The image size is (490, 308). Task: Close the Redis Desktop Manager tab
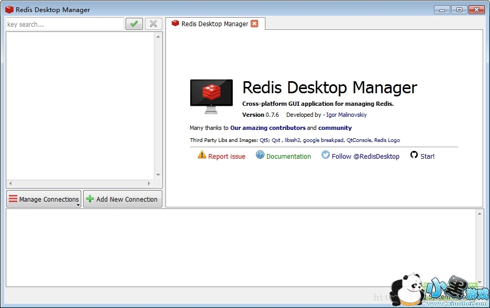254,24
